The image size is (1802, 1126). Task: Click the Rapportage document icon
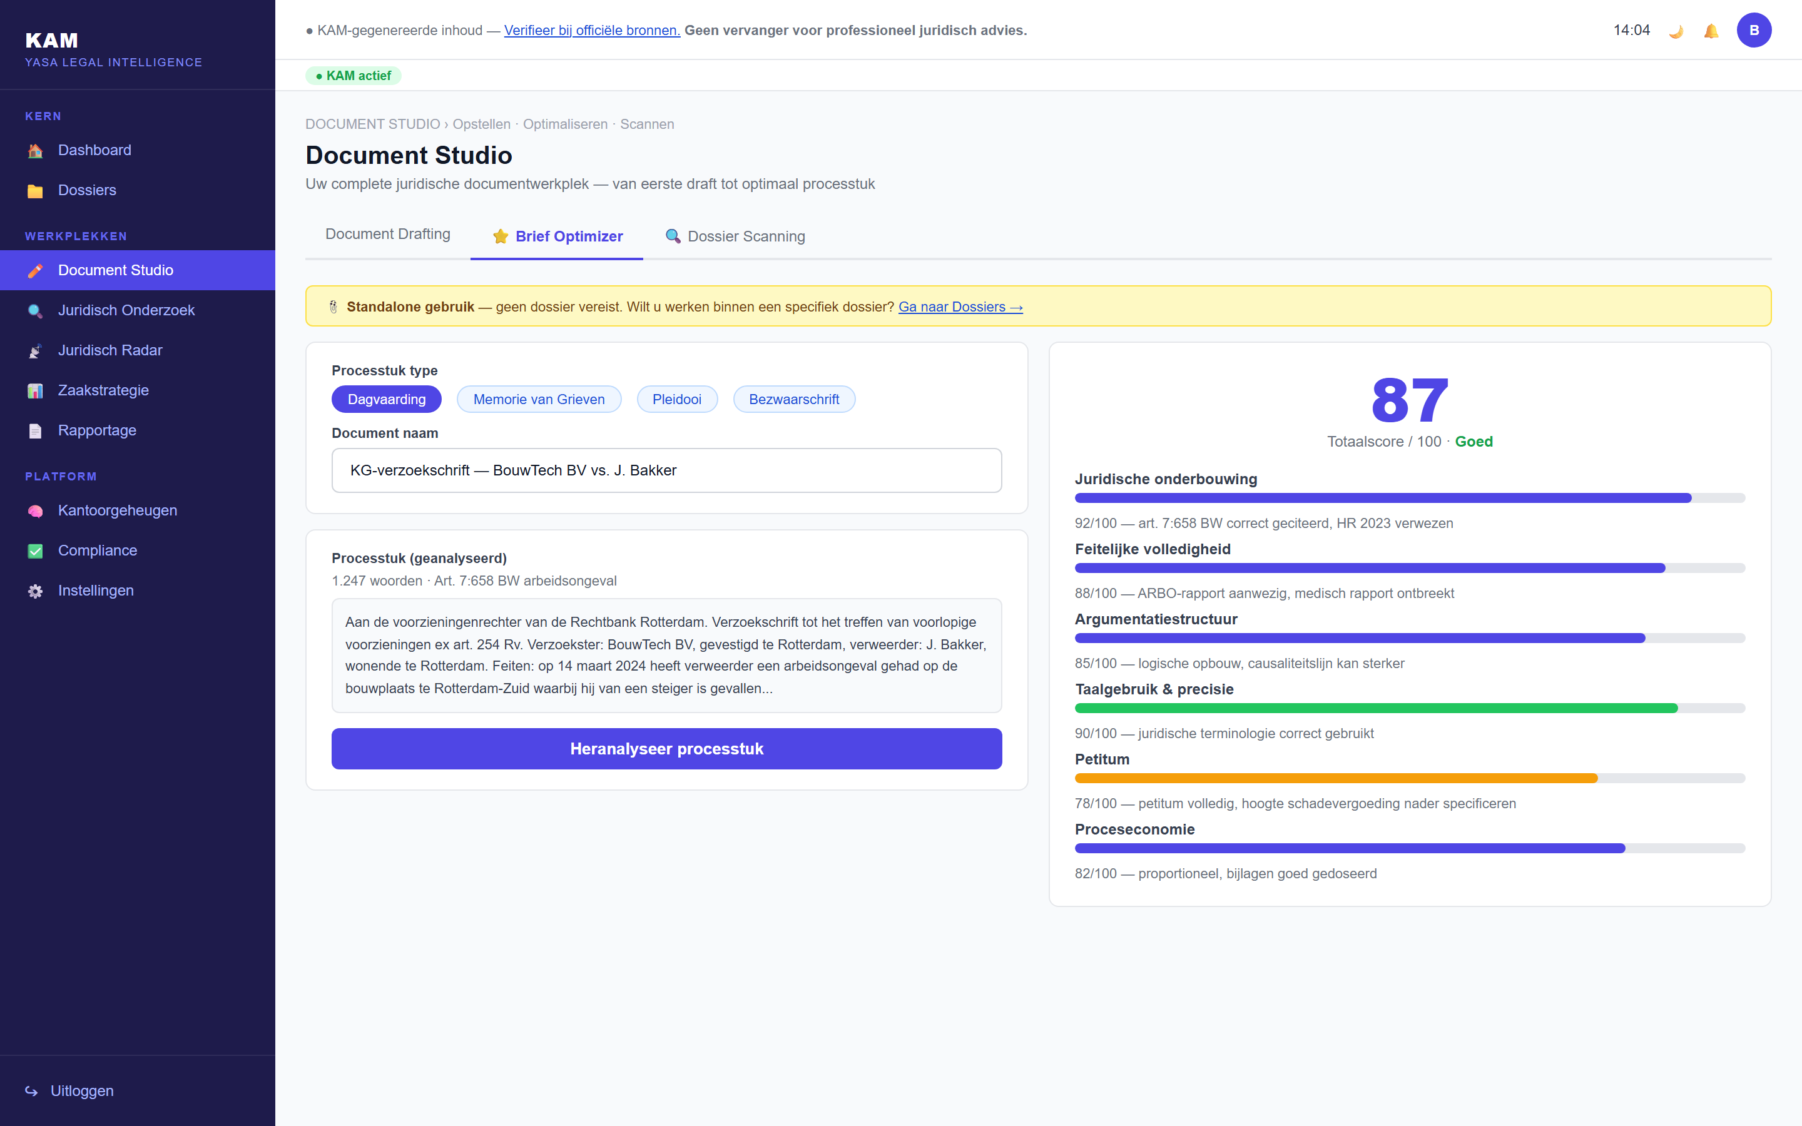coord(35,431)
